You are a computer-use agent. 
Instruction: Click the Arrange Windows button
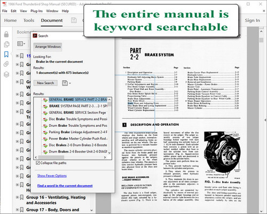tap(48, 47)
